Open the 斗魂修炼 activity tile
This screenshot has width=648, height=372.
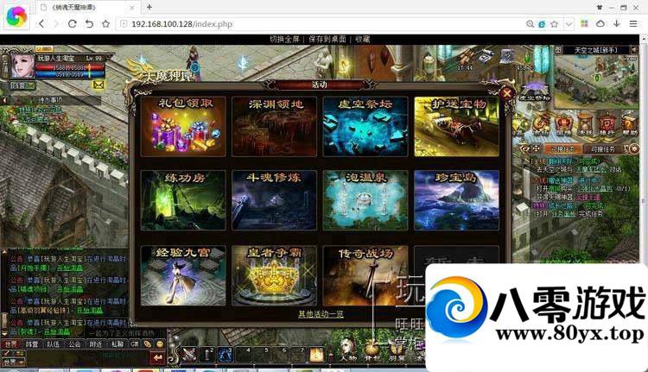point(275,200)
